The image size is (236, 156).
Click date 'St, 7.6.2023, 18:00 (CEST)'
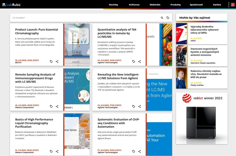27,150
